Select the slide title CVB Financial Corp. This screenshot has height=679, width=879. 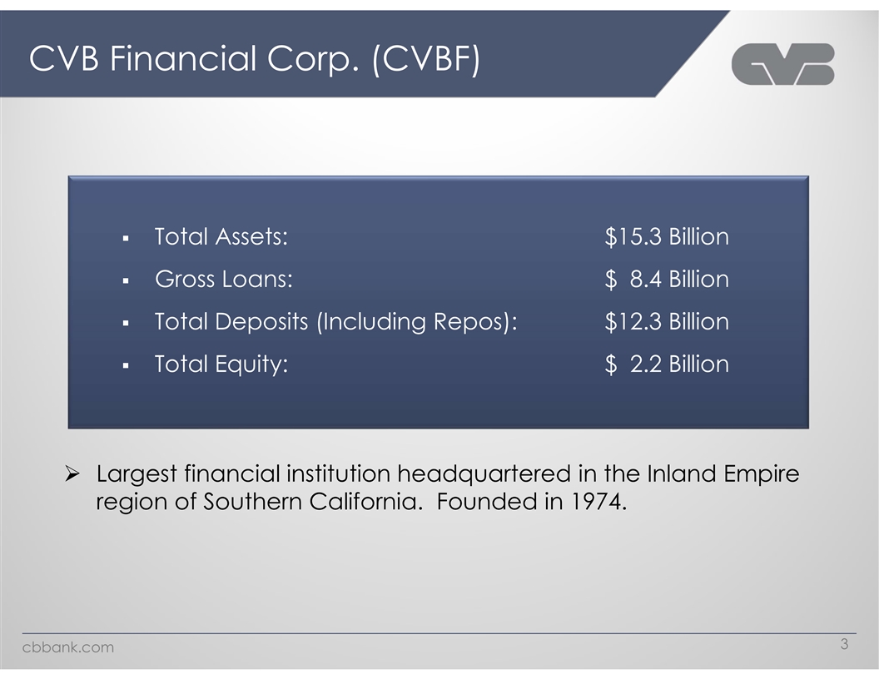(x=254, y=59)
